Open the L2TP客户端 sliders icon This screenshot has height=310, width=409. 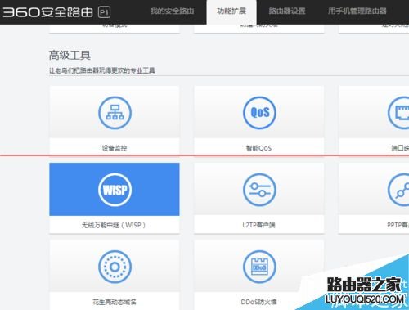tap(259, 190)
